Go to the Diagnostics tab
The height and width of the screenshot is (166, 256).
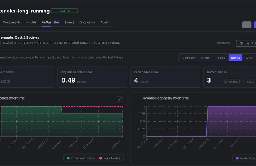[87, 23]
